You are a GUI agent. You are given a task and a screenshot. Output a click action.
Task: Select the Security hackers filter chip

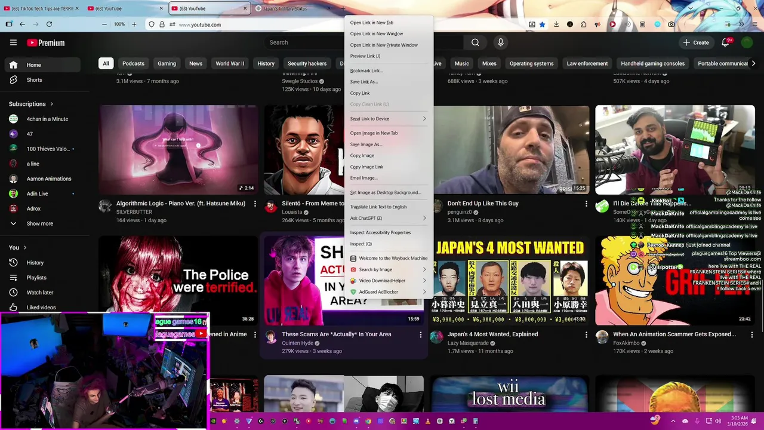(x=307, y=63)
